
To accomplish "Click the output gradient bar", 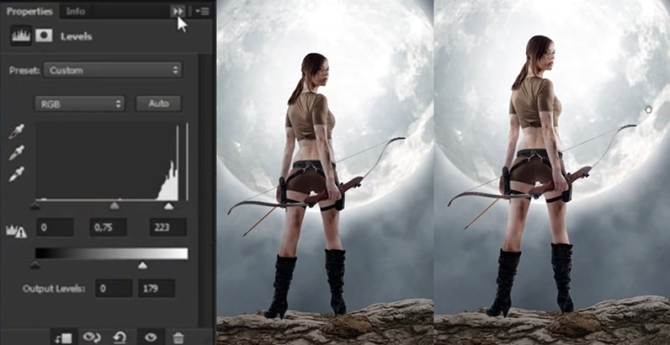I will click(x=111, y=253).
